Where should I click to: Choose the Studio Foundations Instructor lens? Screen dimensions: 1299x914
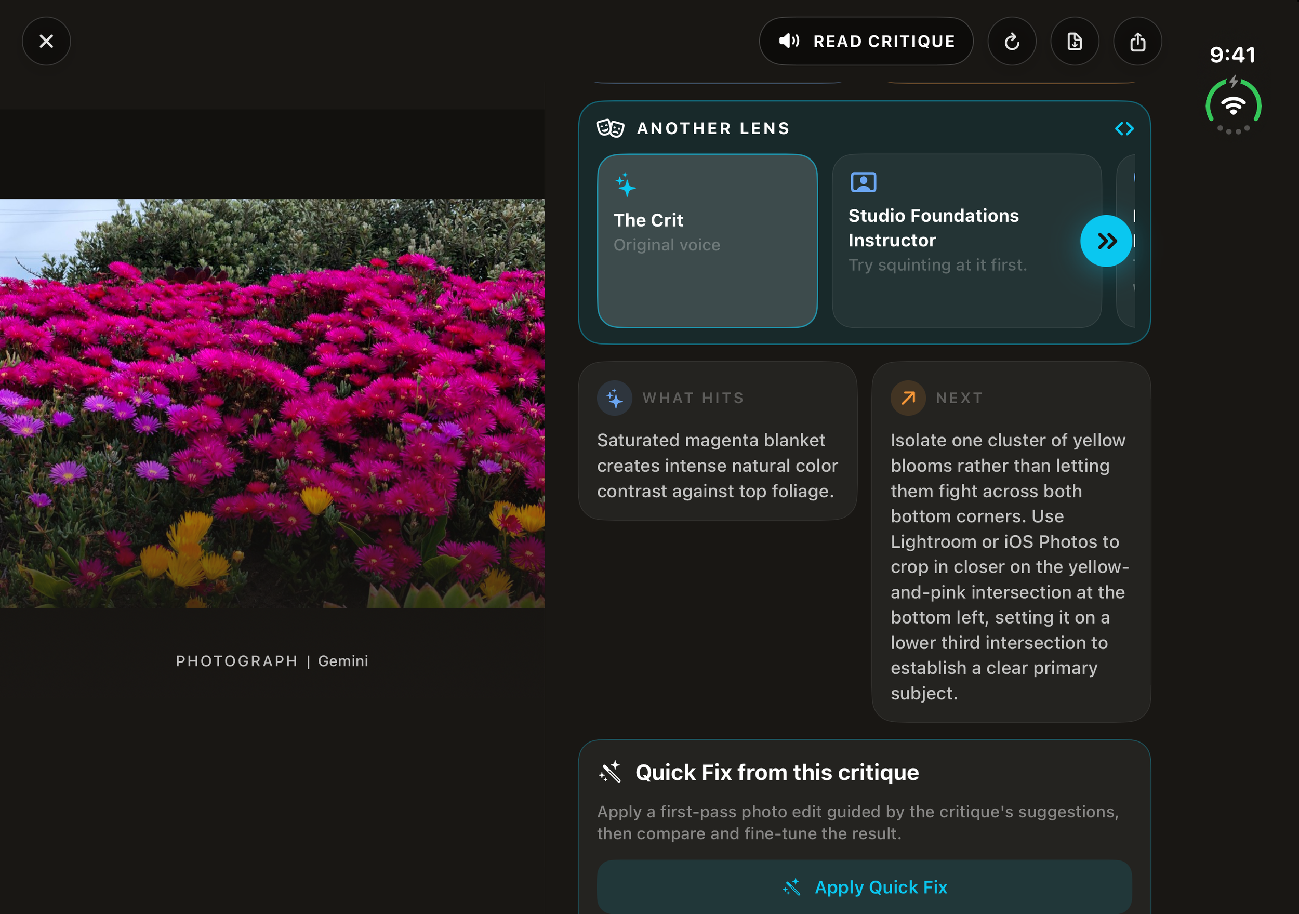[966, 241]
